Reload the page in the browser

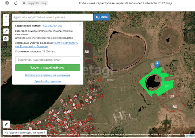point(15,3)
